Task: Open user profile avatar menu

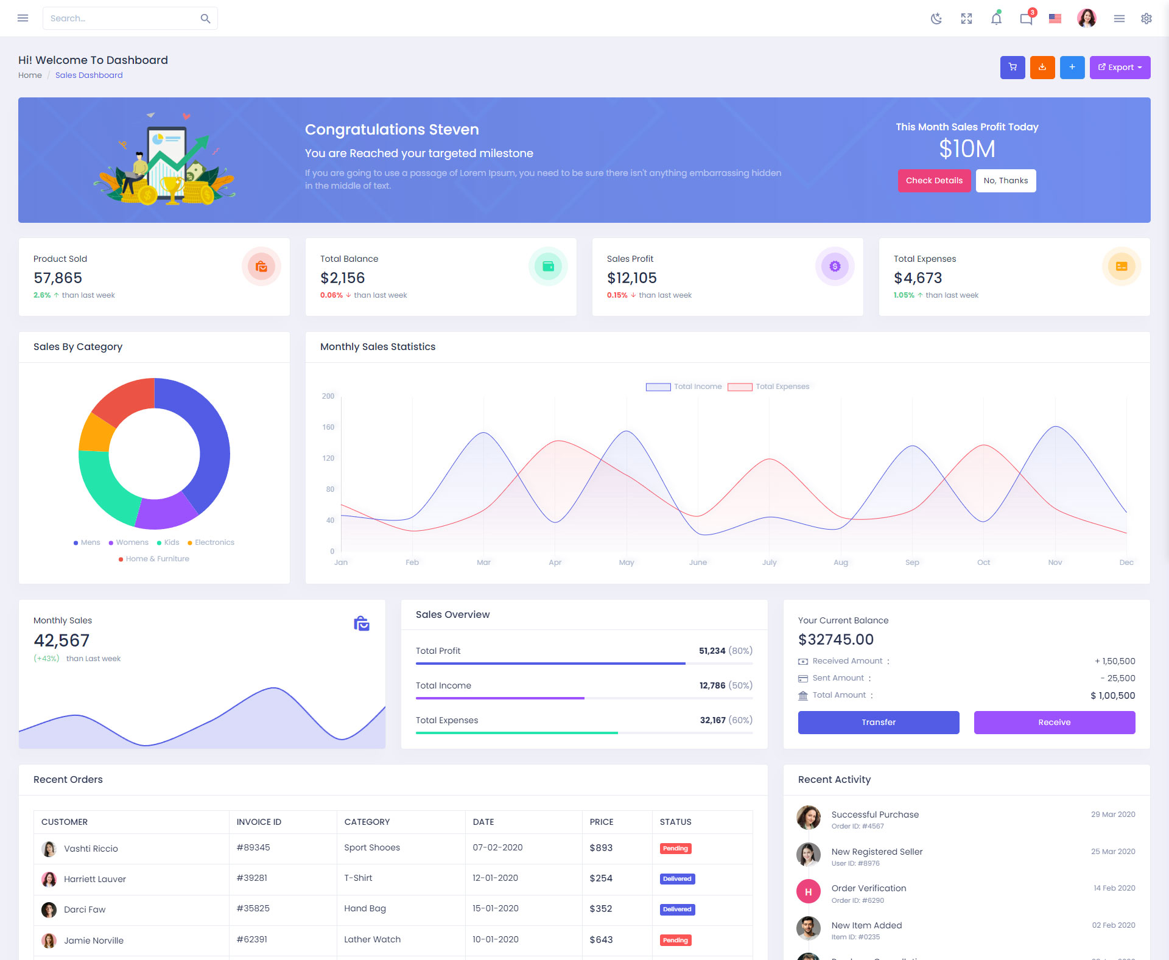Action: pyautogui.click(x=1087, y=18)
